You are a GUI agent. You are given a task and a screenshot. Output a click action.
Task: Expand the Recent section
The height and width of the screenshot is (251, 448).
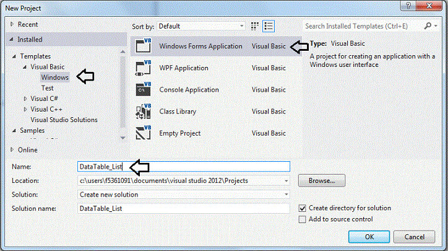(x=12, y=24)
